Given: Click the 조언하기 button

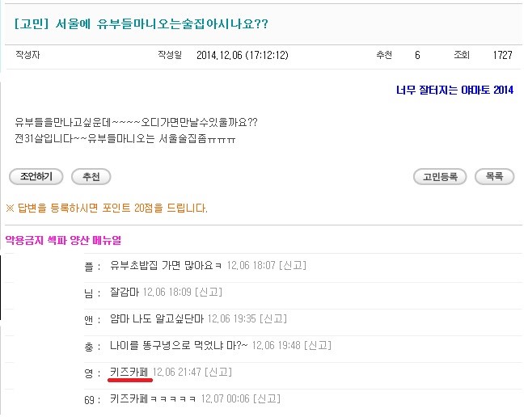Looking at the screenshot, I should (x=36, y=176).
